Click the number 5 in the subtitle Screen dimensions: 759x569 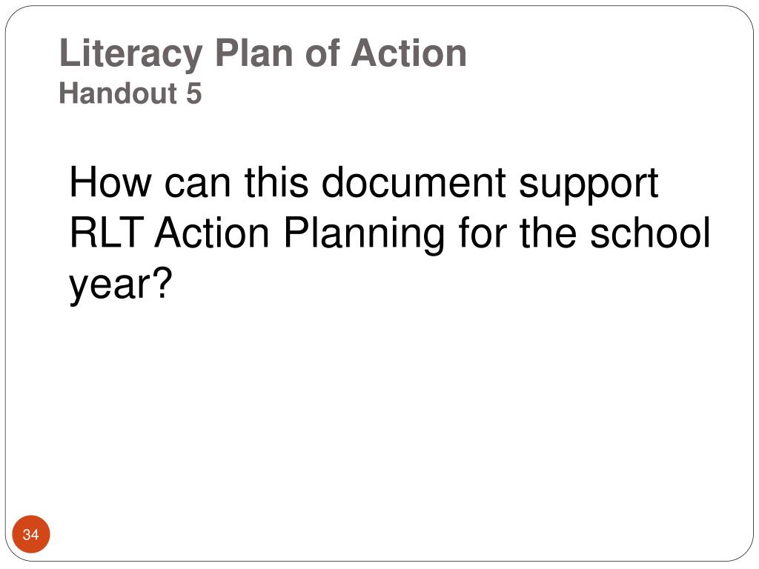(x=193, y=93)
